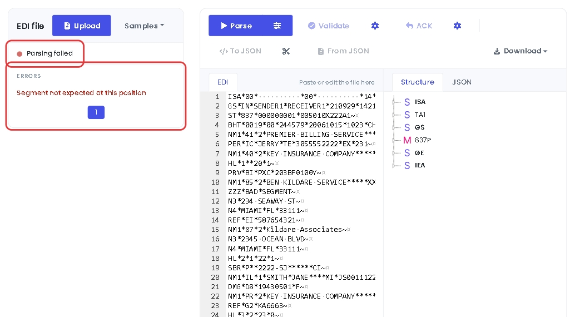Click the Validate button
Viewport: 575px width, 317px height.
coord(329,26)
